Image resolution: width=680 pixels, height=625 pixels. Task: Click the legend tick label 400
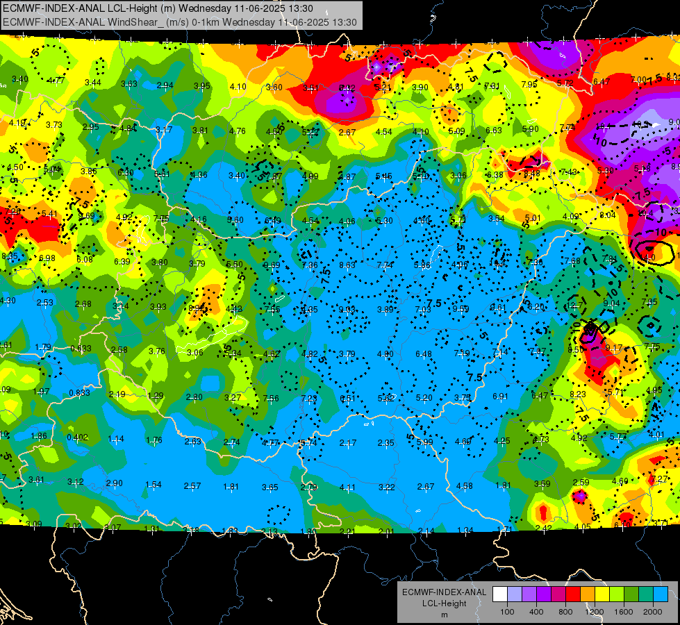(536, 612)
